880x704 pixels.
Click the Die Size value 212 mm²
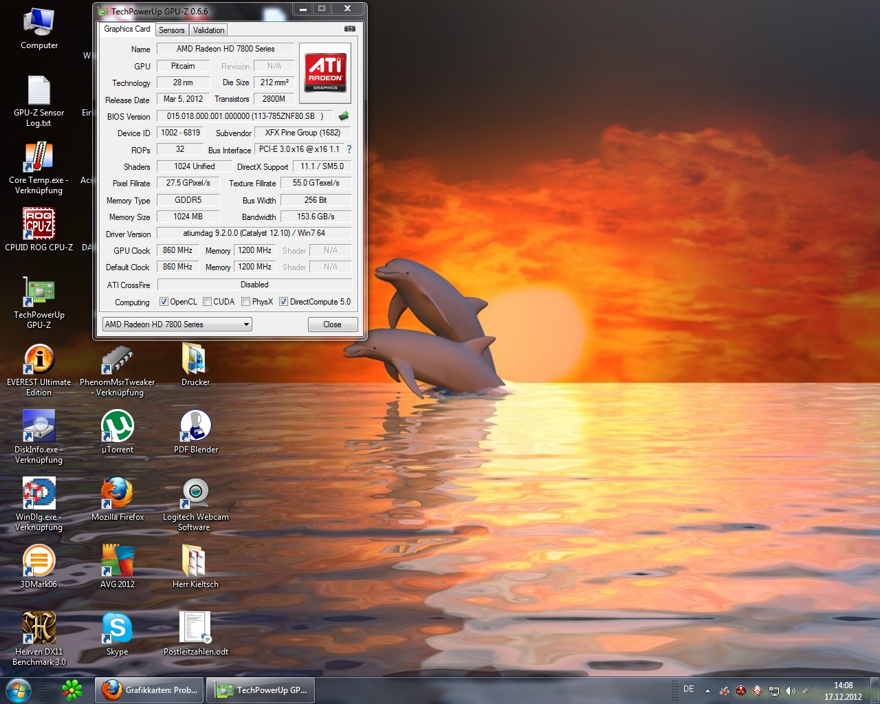point(274,82)
